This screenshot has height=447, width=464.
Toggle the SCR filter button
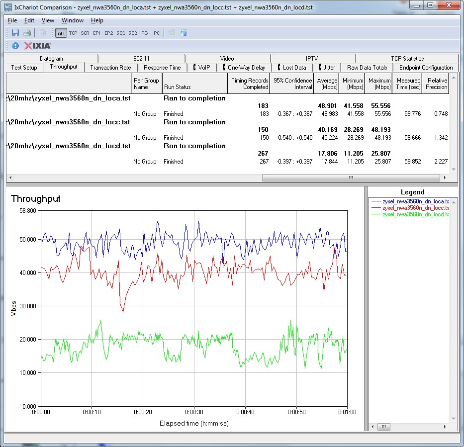(85, 33)
